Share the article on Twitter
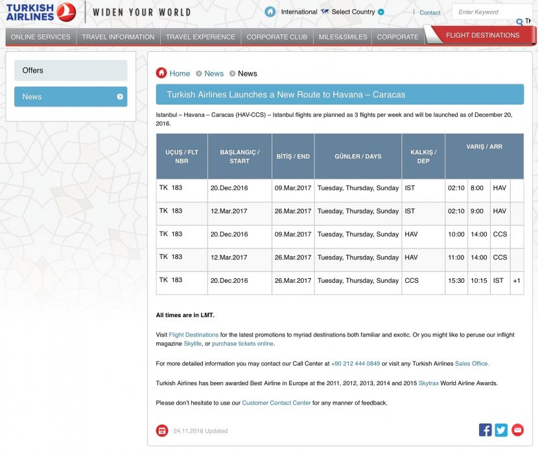This screenshot has height=454, width=538. pyautogui.click(x=501, y=430)
